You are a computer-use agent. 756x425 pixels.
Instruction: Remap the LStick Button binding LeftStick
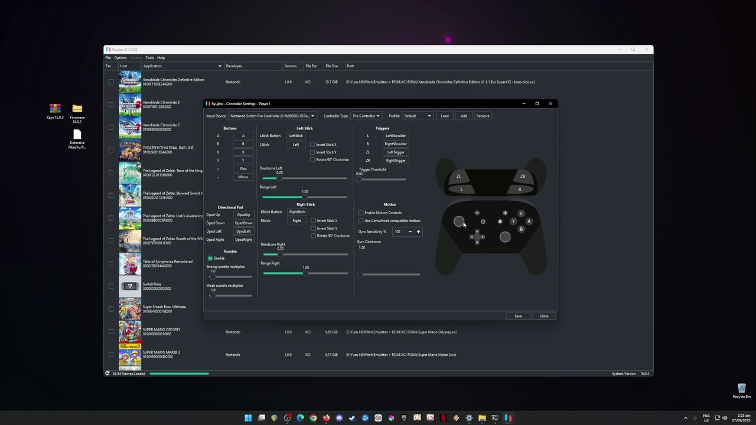[x=296, y=136]
